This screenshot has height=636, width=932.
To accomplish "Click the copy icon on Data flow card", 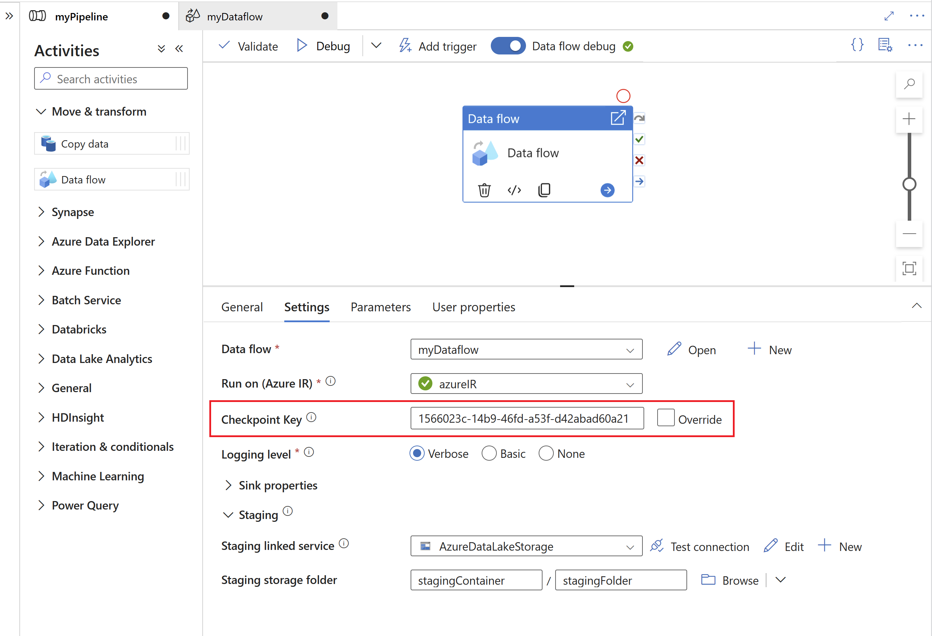I will [544, 190].
